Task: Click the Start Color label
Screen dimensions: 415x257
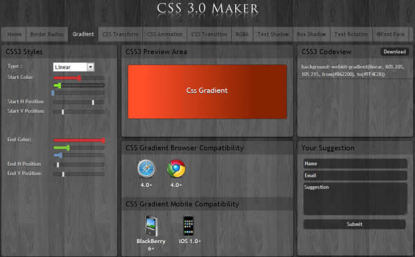Action: pos(21,77)
